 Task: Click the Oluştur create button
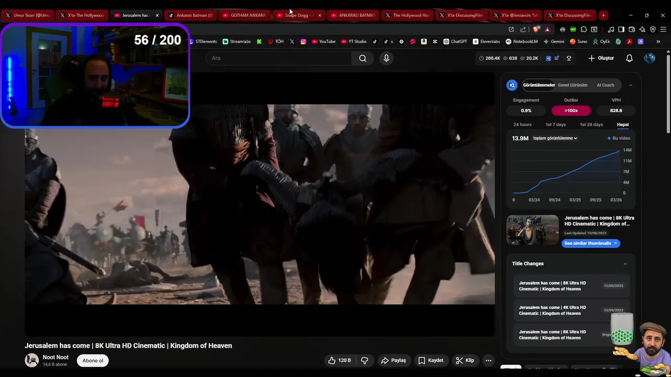(x=601, y=58)
